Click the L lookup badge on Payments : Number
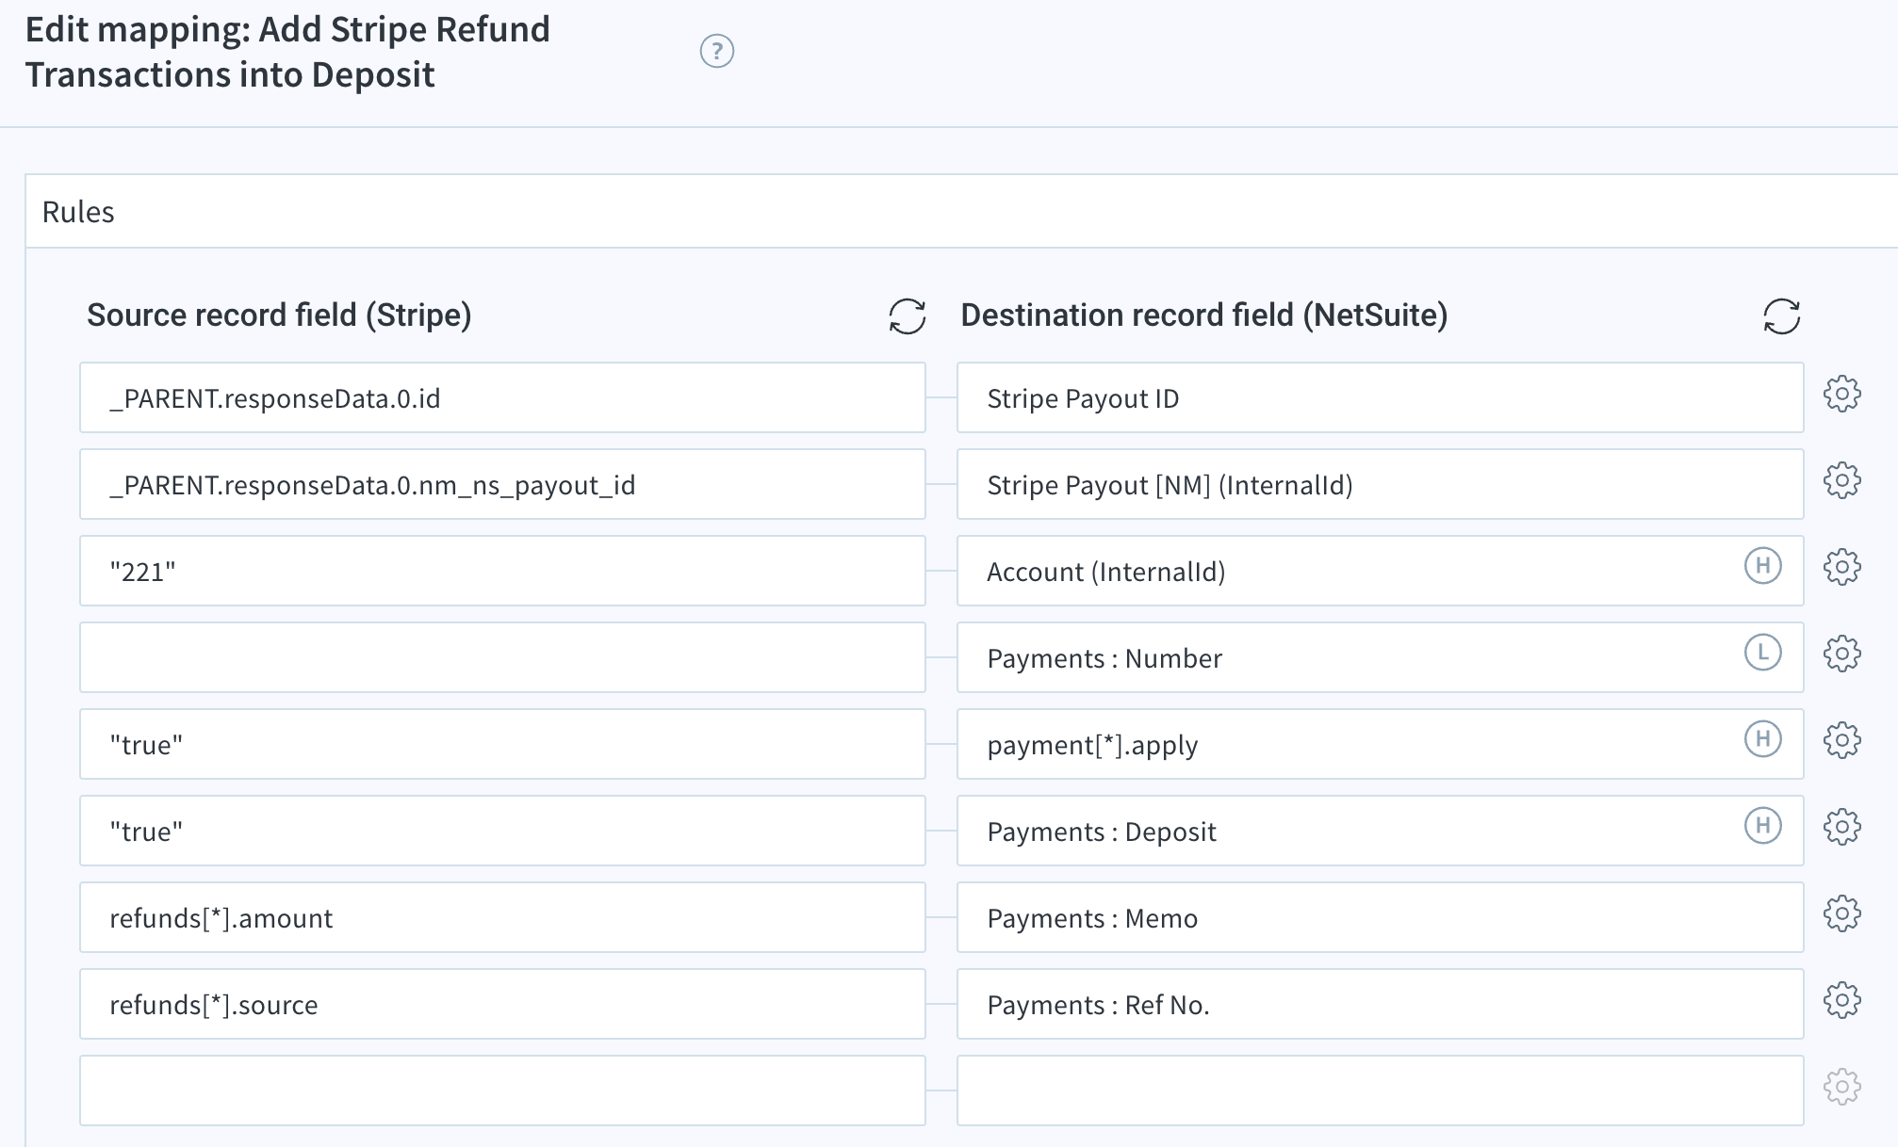Screen dimensions: 1898x1147 coord(1762,653)
